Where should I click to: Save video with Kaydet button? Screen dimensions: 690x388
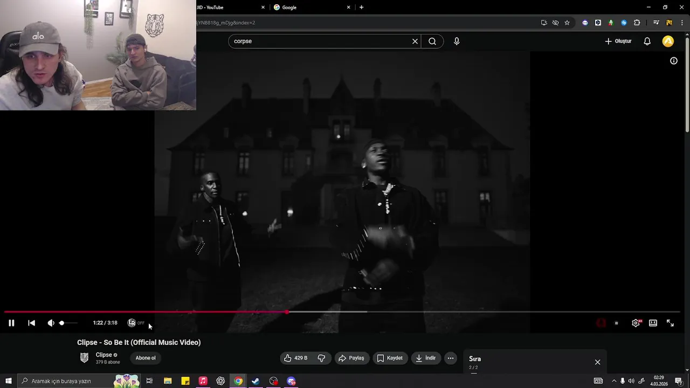point(390,358)
